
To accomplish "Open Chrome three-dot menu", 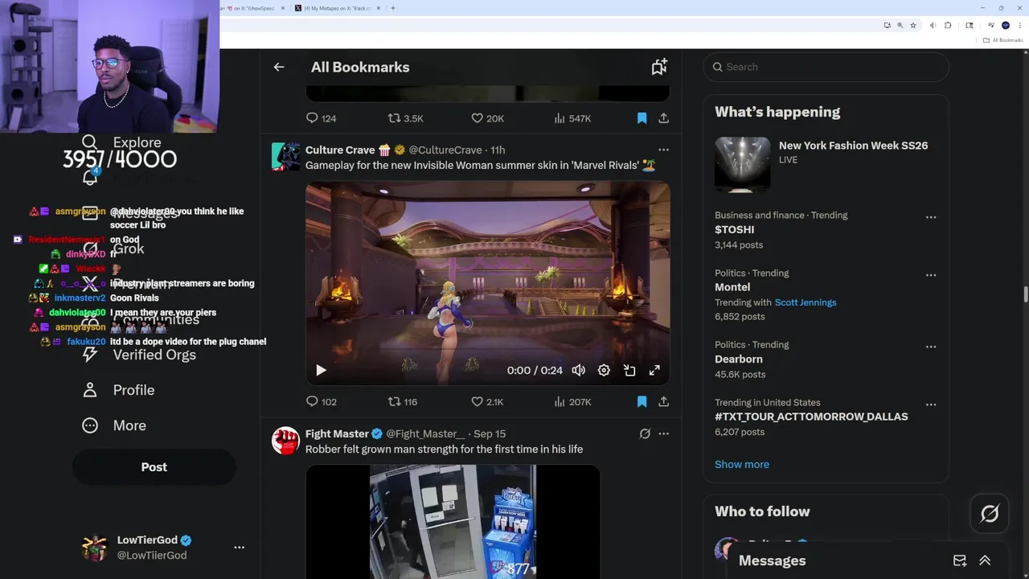I will tap(1019, 26).
